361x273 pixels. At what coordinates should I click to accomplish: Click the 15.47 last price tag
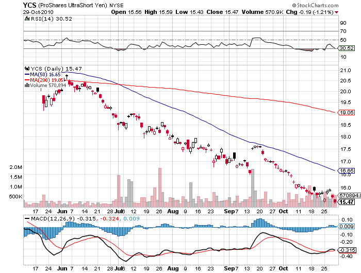click(x=346, y=202)
